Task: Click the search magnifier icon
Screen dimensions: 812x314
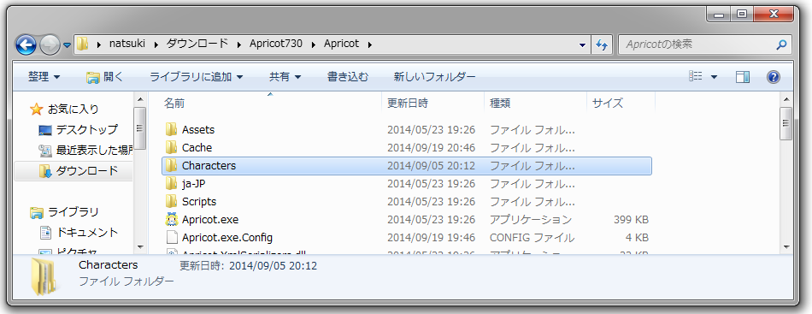Action: tap(781, 44)
